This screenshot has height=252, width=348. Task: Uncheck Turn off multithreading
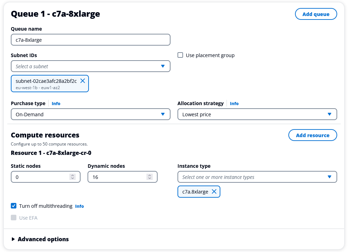click(14, 206)
